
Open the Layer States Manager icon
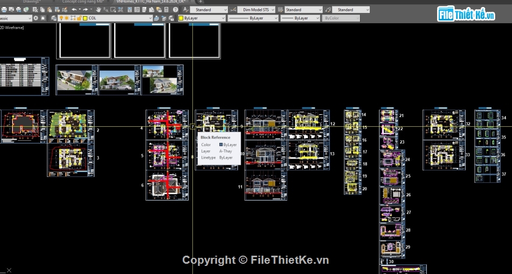pos(171,18)
